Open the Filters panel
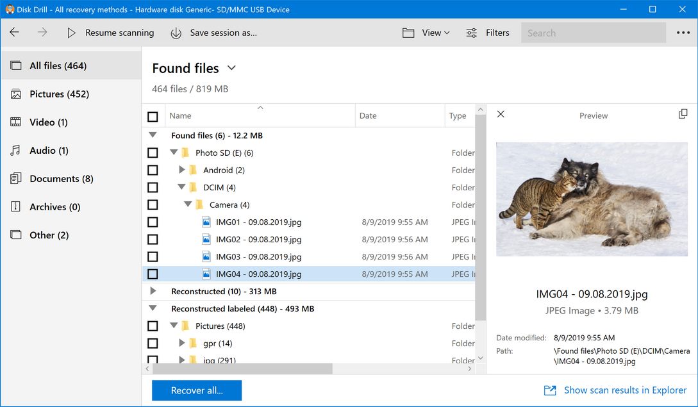The image size is (698, 407). coord(487,33)
